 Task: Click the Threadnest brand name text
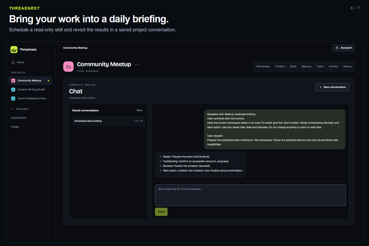(28, 49)
